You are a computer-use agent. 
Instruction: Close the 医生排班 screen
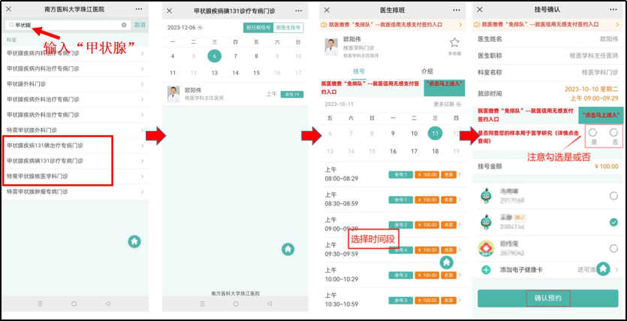pyautogui.click(x=327, y=10)
